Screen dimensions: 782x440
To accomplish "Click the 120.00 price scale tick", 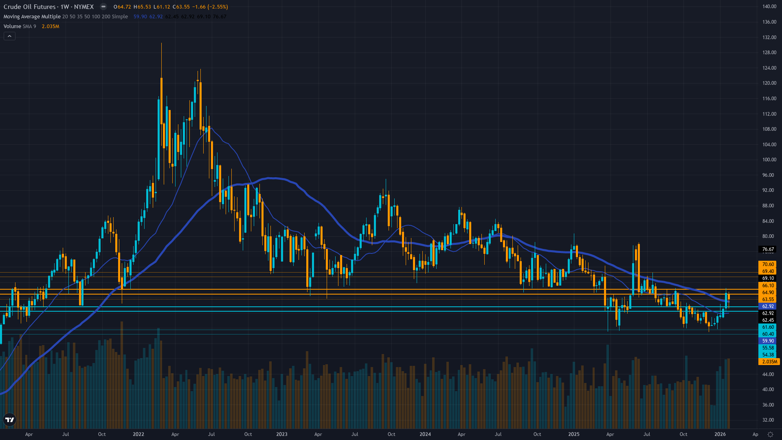I will (769, 83).
